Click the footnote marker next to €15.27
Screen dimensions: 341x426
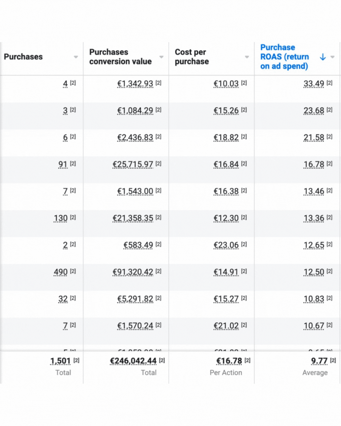tap(244, 298)
